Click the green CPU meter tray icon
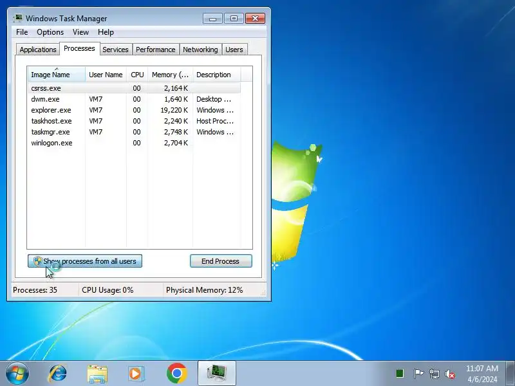This screenshot has height=386, width=515. (400, 374)
